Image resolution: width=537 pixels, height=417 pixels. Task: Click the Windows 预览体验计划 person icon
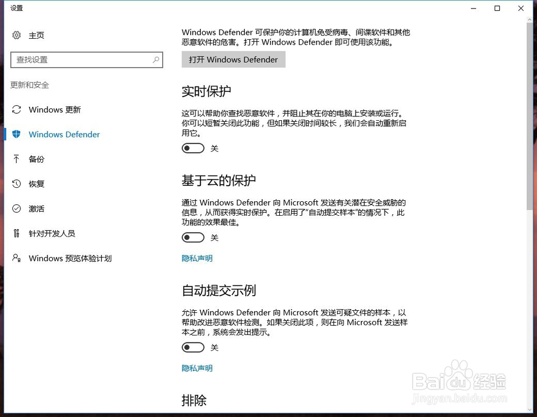(17, 258)
